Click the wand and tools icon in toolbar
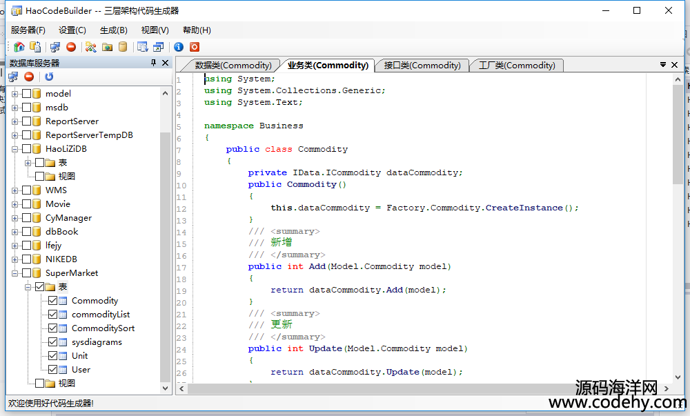 (90, 47)
